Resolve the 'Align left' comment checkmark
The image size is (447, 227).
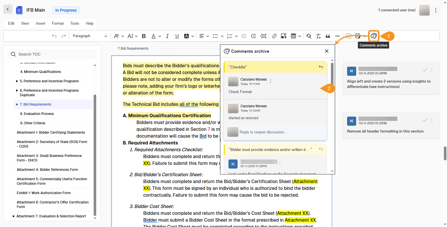[x=425, y=70]
